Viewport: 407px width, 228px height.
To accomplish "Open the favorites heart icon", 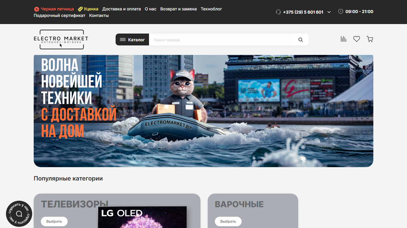I will [357, 39].
